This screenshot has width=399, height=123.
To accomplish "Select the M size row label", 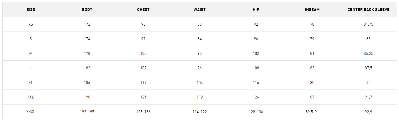I will [x=31, y=53].
